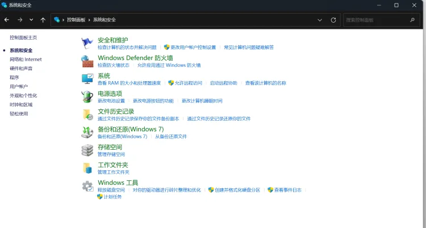Open the 备份和还原(Windows 7) heading
This screenshot has width=426, height=228.
click(x=131, y=129)
